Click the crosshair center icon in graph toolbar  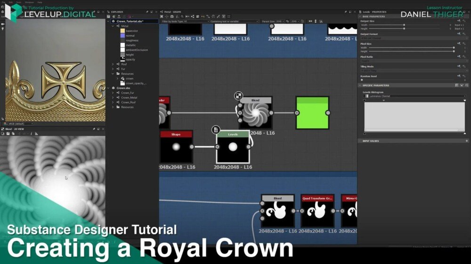point(167,16)
